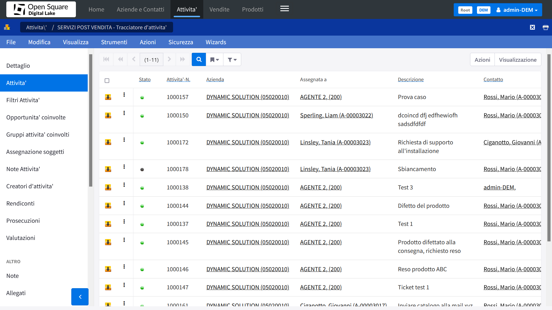Open admin-DEM, contact link

click(x=499, y=187)
